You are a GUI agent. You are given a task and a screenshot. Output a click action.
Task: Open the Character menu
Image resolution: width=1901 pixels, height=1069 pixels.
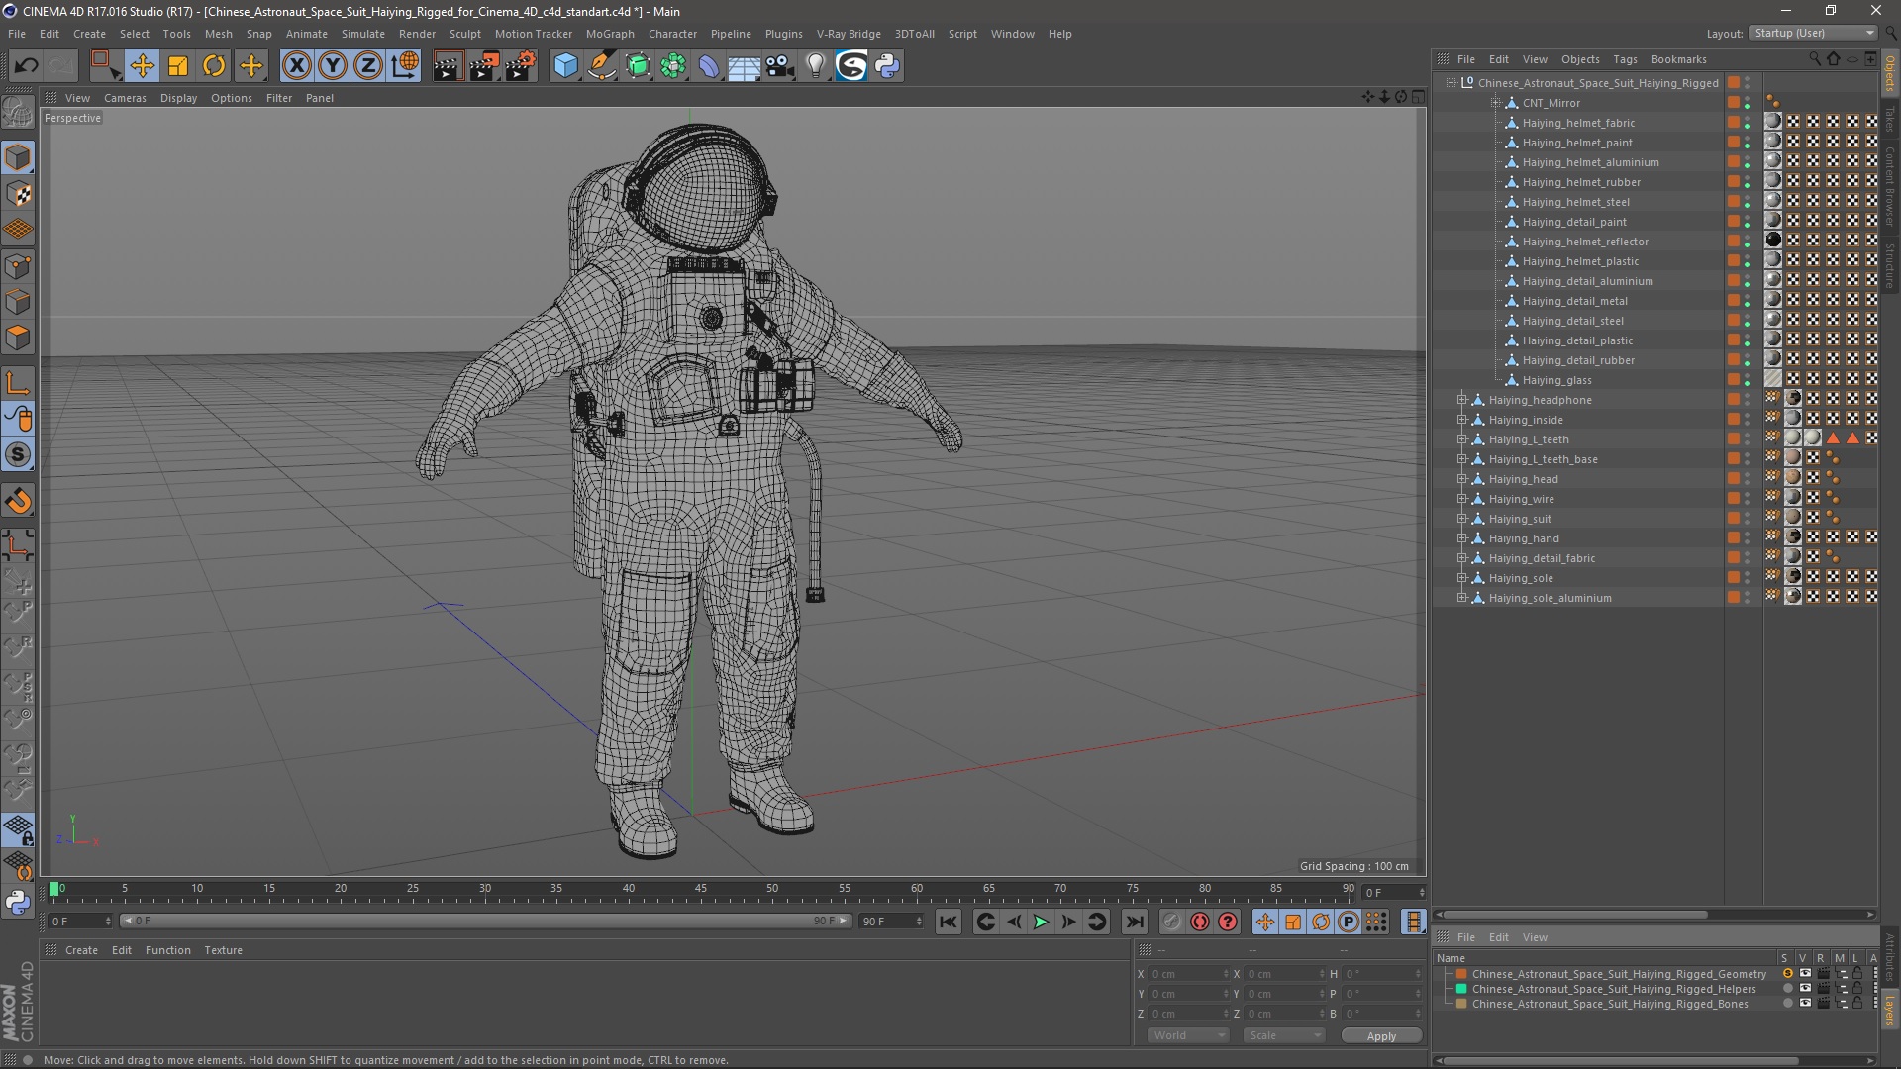pyautogui.click(x=672, y=34)
